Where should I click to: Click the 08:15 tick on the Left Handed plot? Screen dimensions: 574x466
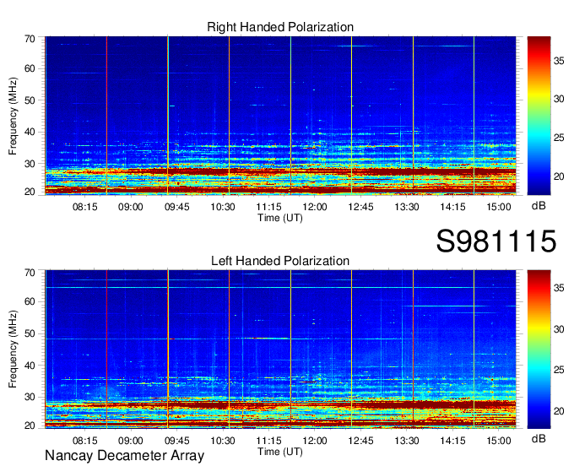(85, 441)
